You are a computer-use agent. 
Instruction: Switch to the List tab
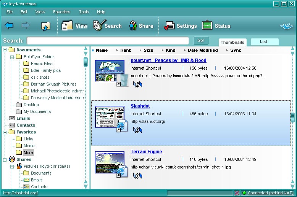[265, 42]
